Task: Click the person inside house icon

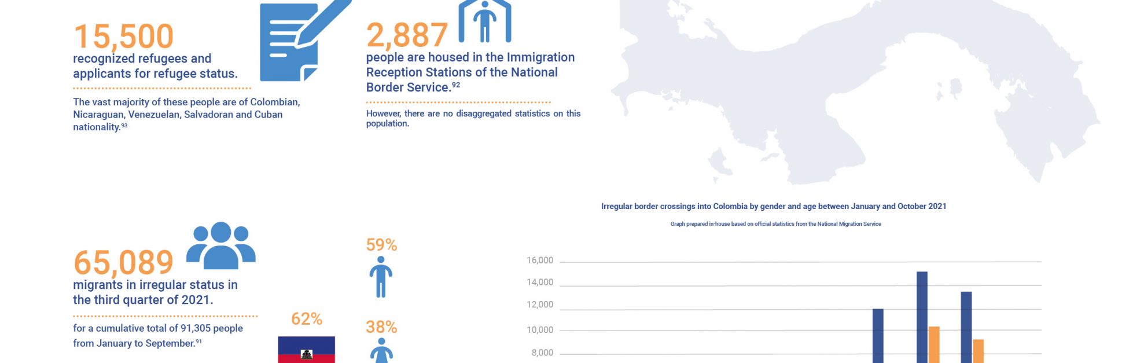Action: (485, 22)
